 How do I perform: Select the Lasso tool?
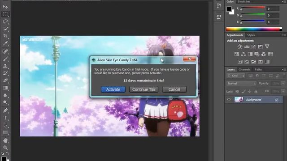click(5, 21)
